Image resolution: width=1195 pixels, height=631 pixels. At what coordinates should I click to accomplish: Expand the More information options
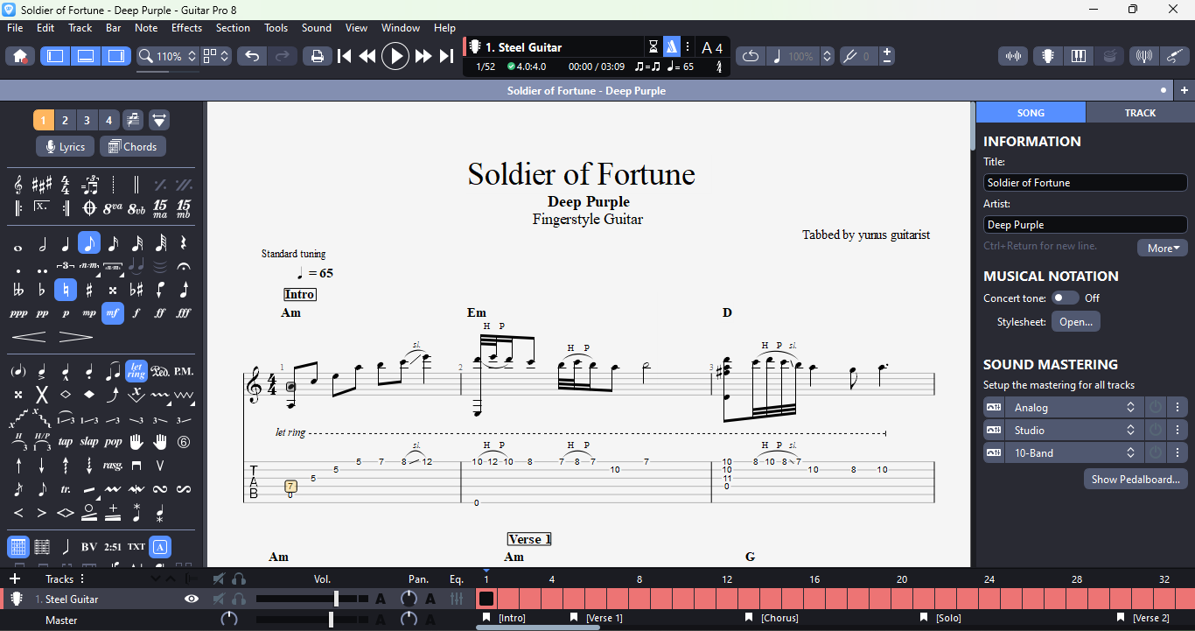coord(1163,248)
